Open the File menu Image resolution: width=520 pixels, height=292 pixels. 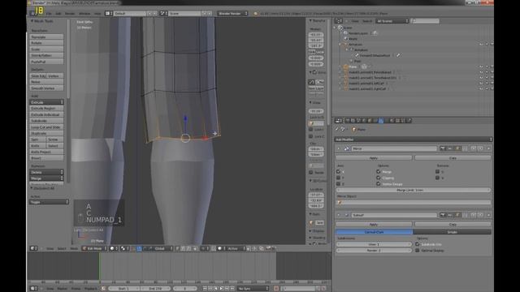49,14
